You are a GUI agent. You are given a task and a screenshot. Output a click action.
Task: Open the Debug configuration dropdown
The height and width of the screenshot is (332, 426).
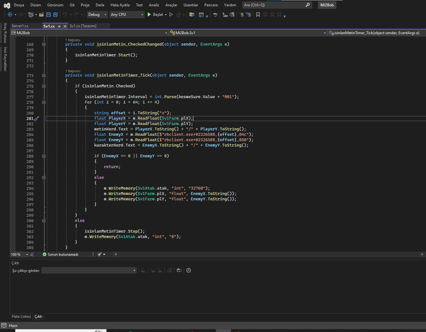[97, 15]
